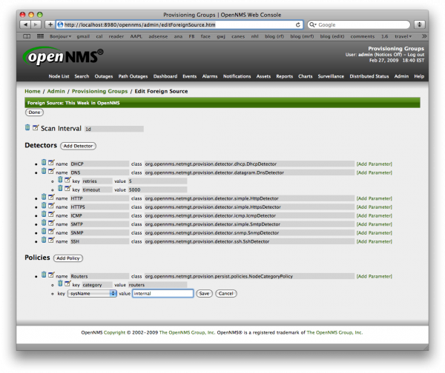Open The OpenNMS Group, Inc. footer copyright link
This screenshot has width=445, height=373.
coord(187,332)
